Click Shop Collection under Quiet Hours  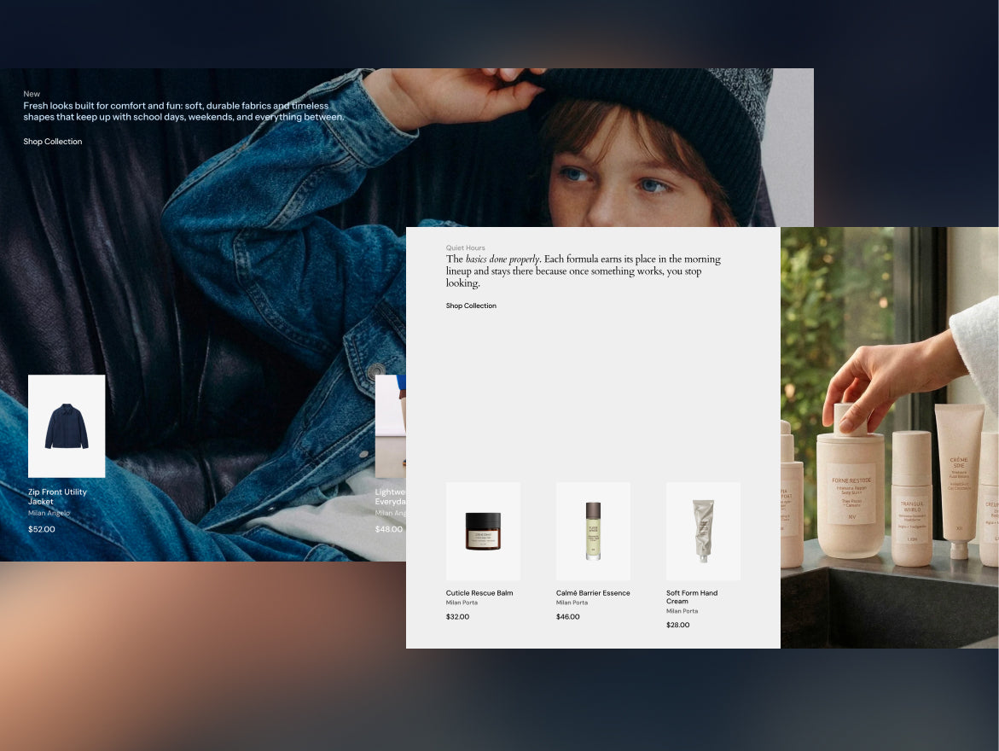[x=471, y=306]
